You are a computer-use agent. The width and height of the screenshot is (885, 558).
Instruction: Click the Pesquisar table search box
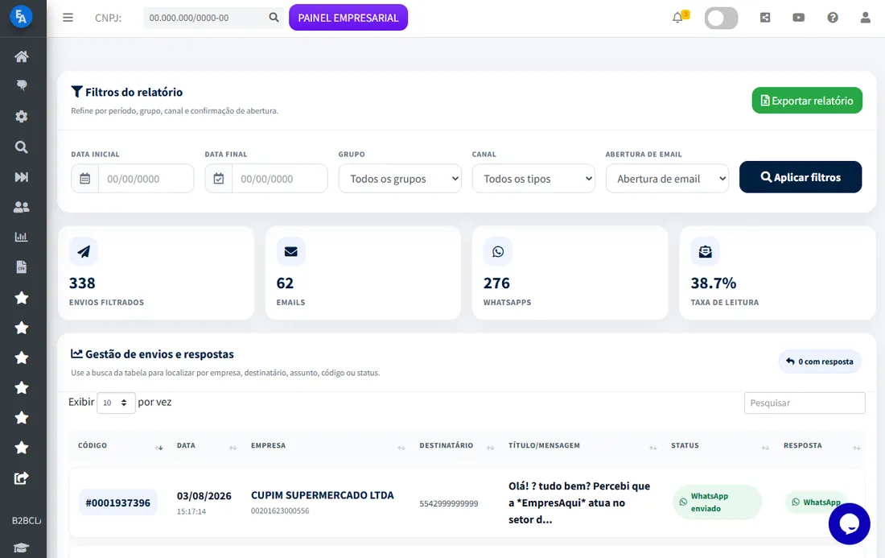(x=805, y=403)
